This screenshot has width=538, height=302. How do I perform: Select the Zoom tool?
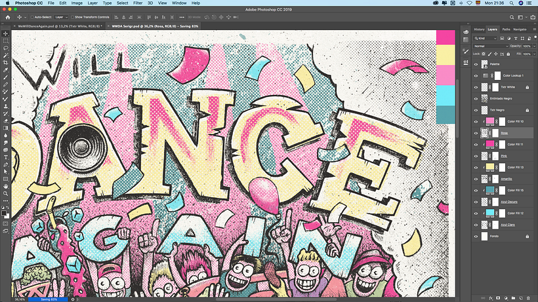[6, 193]
